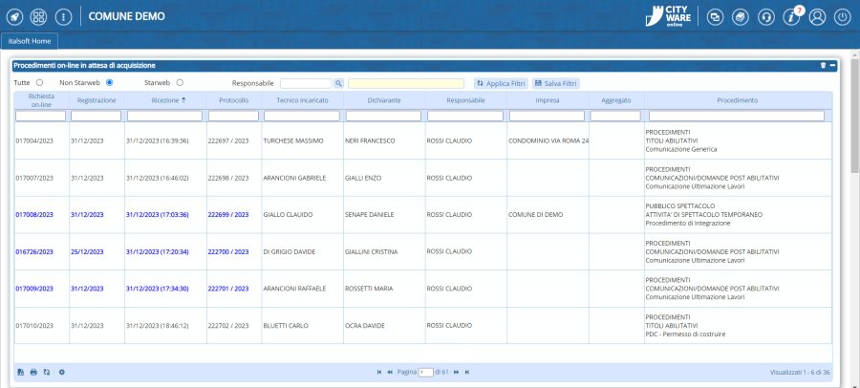Select the Non Starweb radio option
The height and width of the screenshot is (388, 860).
109,83
